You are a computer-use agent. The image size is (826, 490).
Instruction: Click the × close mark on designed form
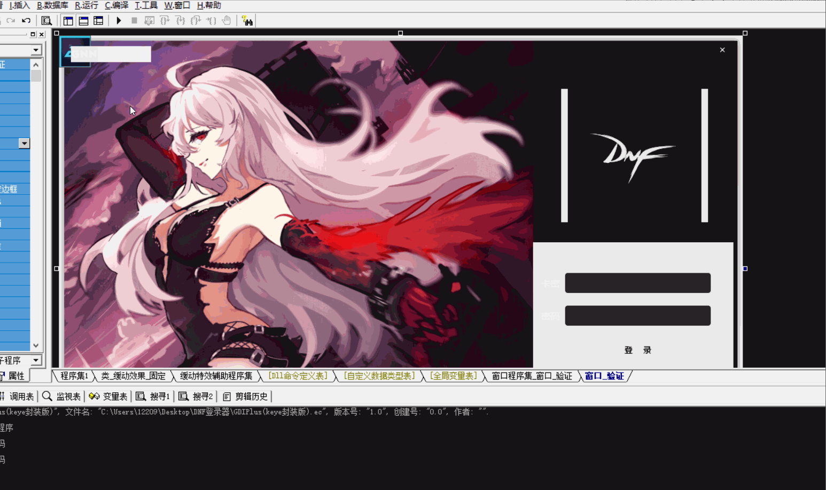point(722,50)
